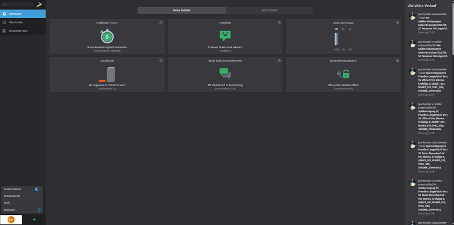Click the Zammad bird logo
The height and width of the screenshot is (225, 454).
[39, 4]
